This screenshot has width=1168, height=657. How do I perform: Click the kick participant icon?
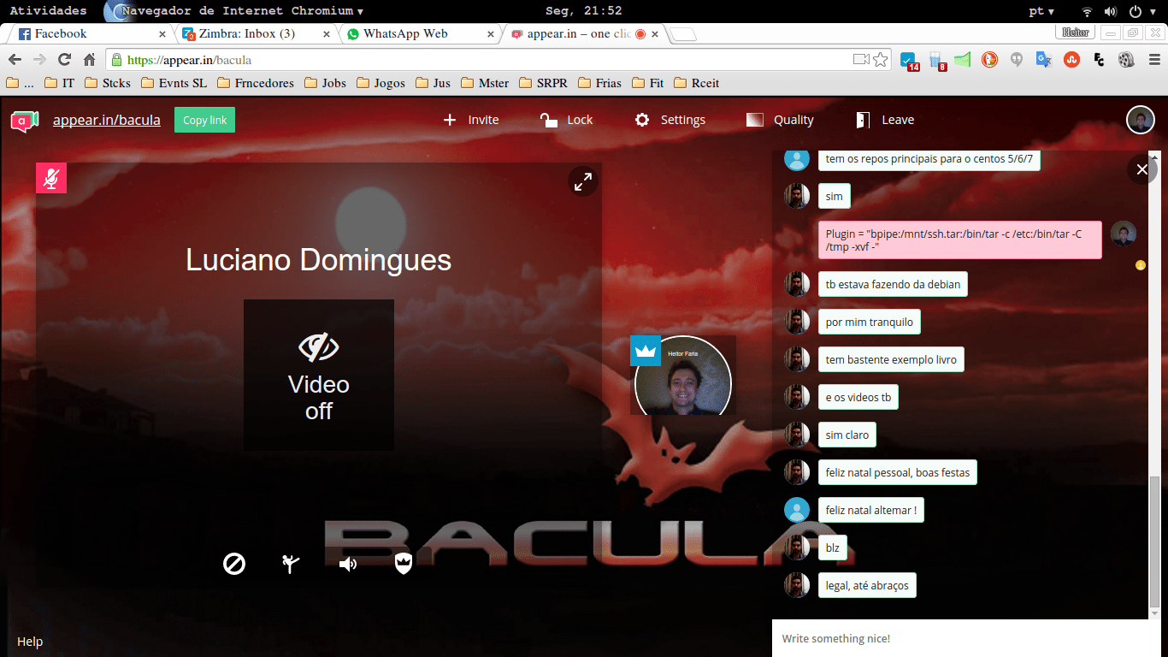pos(291,564)
